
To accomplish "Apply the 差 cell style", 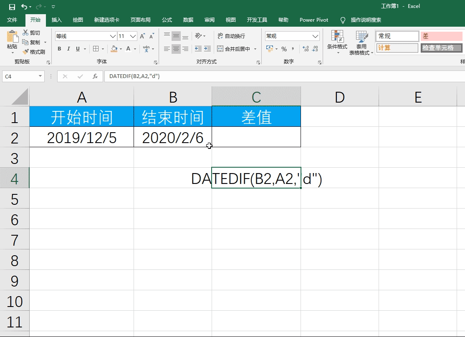I will click(x=442, y=36).
